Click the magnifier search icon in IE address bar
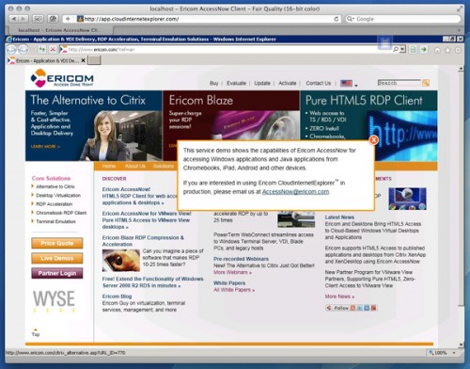 point(396,49)
